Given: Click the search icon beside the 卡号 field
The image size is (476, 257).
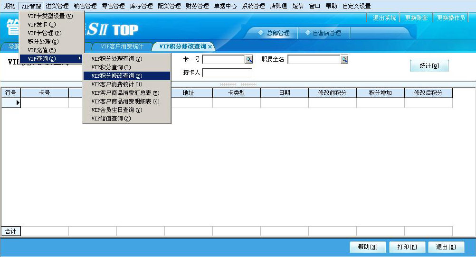Looking at the screenshot, I should tap(249, 59).
